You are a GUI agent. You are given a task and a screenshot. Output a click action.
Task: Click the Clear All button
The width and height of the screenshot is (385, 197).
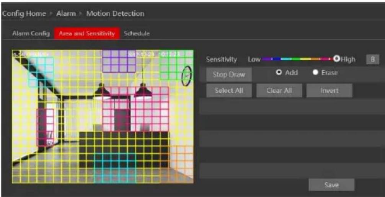(279, 91)
